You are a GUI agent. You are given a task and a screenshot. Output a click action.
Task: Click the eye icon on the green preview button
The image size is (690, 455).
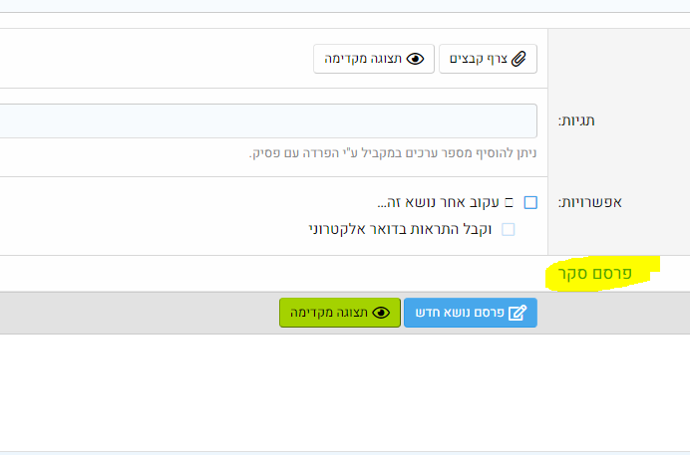click(381, 313)
